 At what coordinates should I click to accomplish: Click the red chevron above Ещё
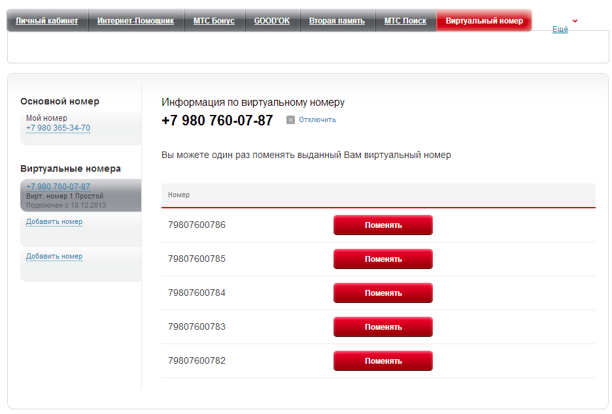(x=575, y=21)
